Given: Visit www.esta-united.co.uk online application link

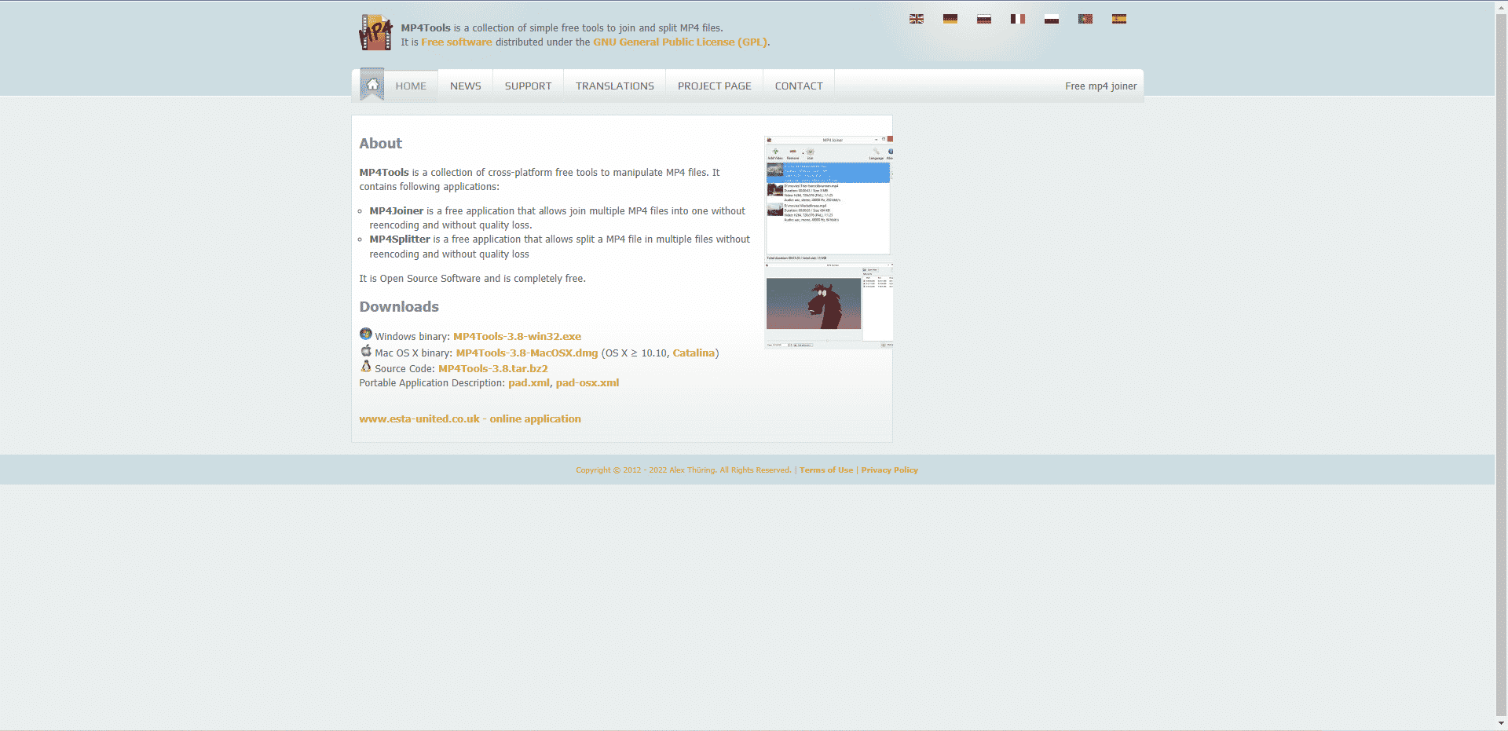Looking at the screenshot, I should (470, 419).
